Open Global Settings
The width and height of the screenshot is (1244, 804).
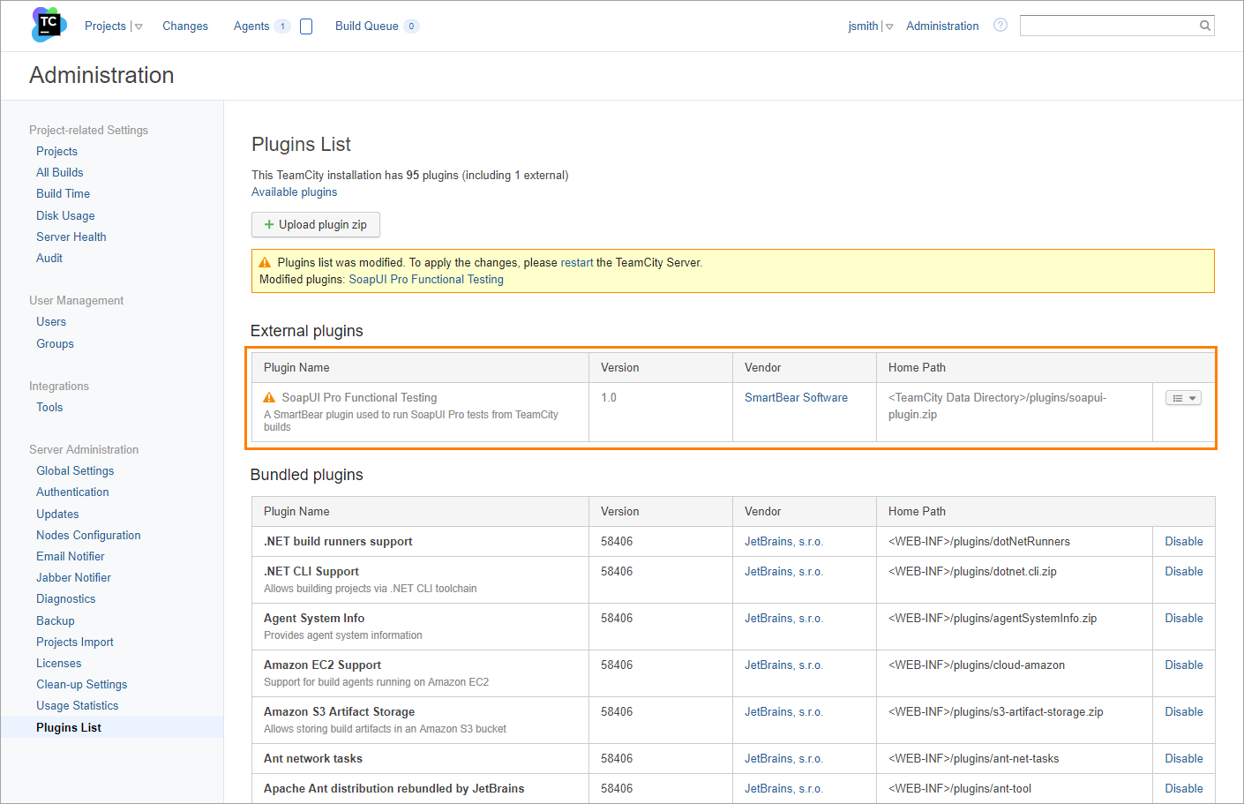pos(75,470)
